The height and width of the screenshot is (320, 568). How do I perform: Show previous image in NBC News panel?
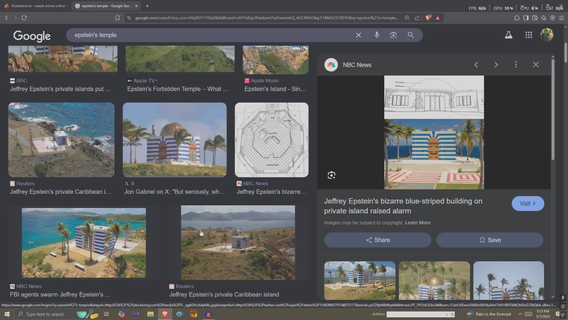(476, 65)
